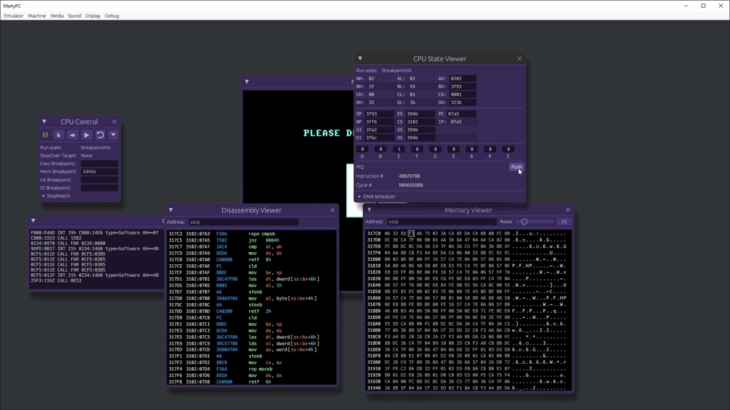Collapse the Disassembly Viewer window

171,210
